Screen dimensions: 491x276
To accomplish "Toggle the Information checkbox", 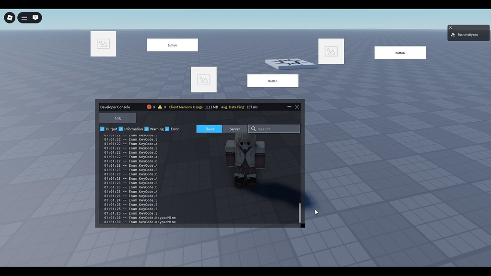I will pyautogui.click(x=121, y=129).
